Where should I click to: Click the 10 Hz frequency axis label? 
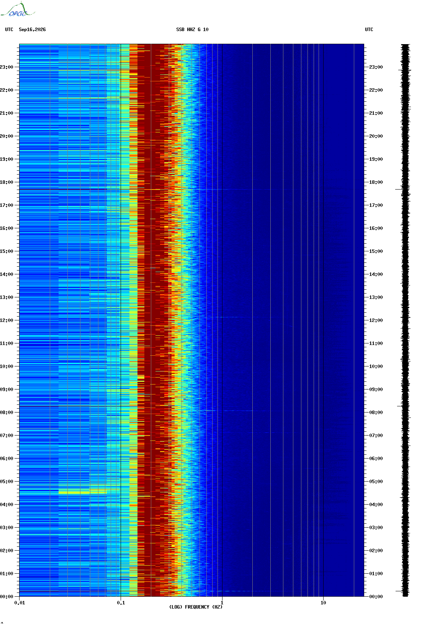pos(323,603)
